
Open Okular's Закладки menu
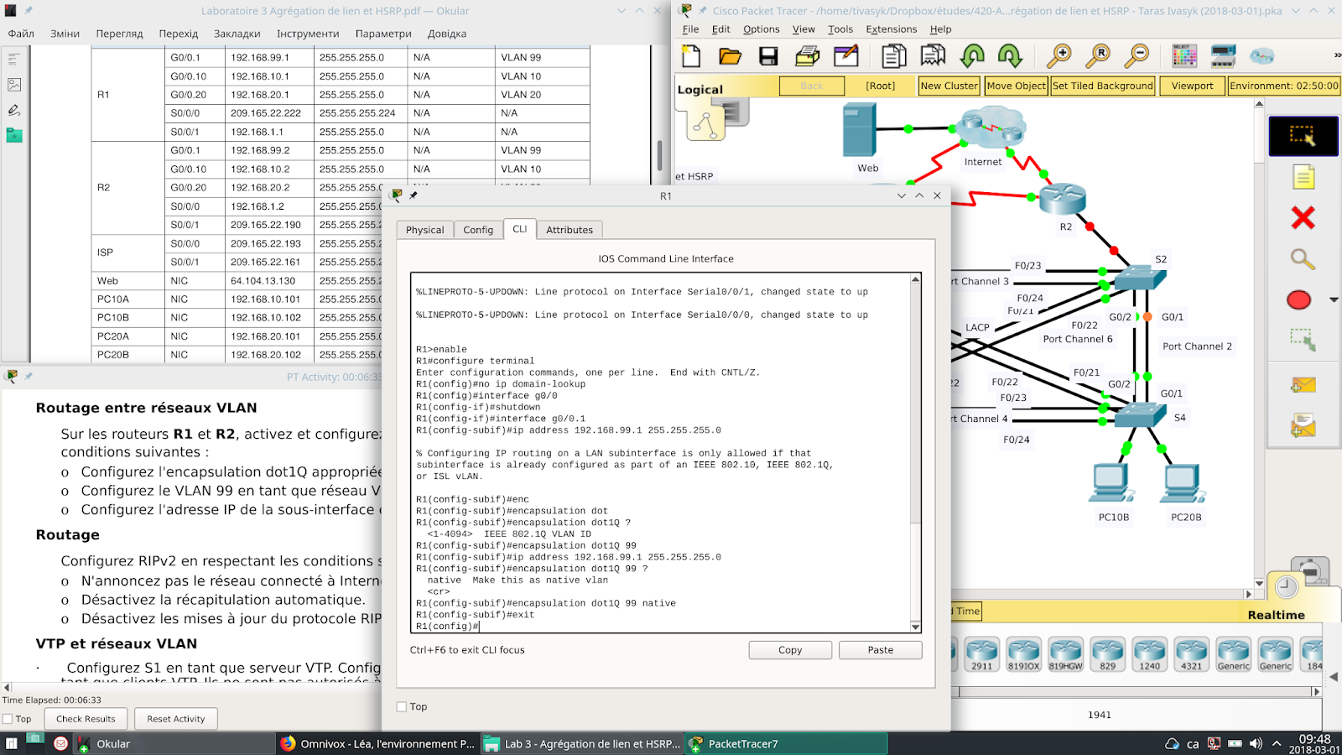[x=237, y=34]
